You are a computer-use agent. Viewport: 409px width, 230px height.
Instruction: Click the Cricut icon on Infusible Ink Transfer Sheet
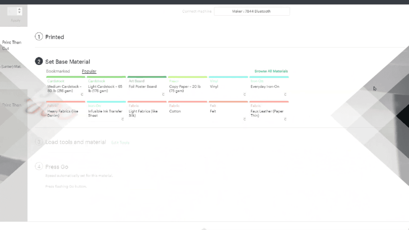(123, 119)
